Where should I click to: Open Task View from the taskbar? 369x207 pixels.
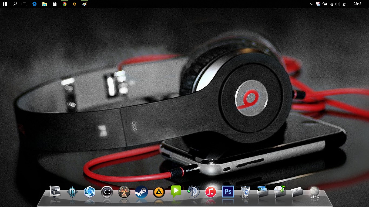pos(24,4)
